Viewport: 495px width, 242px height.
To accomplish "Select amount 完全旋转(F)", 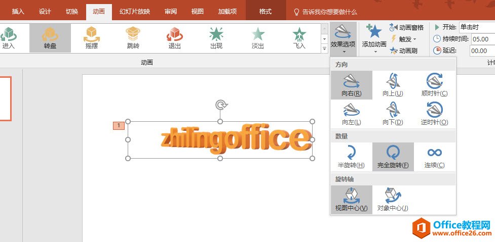I will tap(393, 157).
